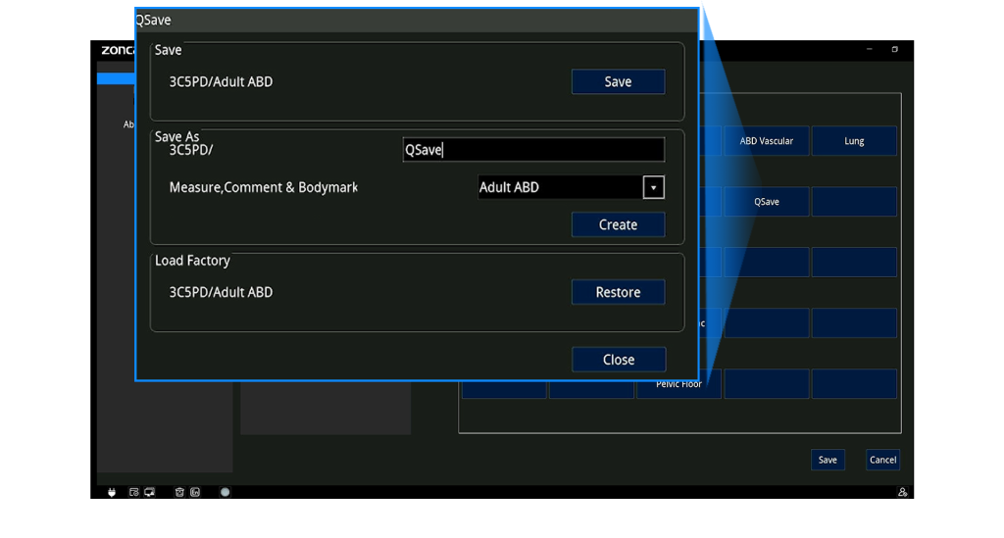Image resolution: width=1004 pixels, height=538 pixels.
Task: Select the Lung preset tile
Action: pyautogui.click(x=854, y=141)
